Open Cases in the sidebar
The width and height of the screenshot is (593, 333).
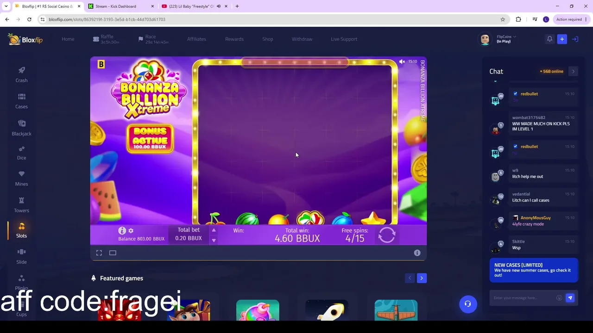tap(21, 101)
